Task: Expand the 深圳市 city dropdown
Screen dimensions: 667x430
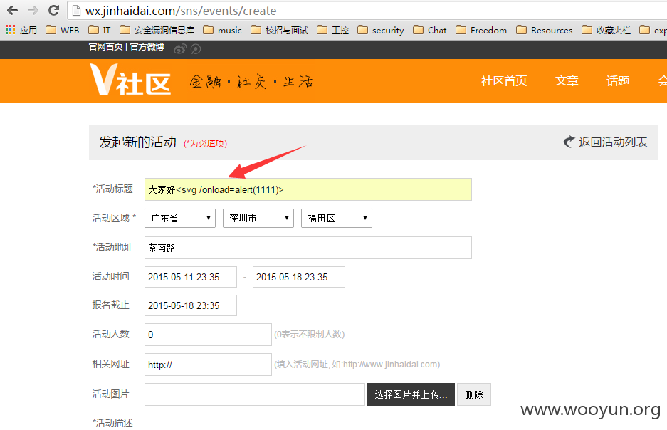Action: pyautogui.click(x=258, y=218)
